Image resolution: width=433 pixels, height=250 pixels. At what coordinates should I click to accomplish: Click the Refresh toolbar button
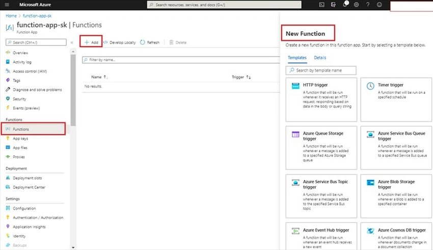coord(150,42)
